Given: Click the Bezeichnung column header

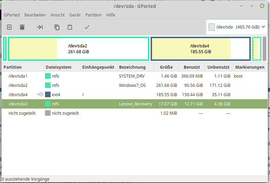Looking at the screenshot, I should coord(135,67).
